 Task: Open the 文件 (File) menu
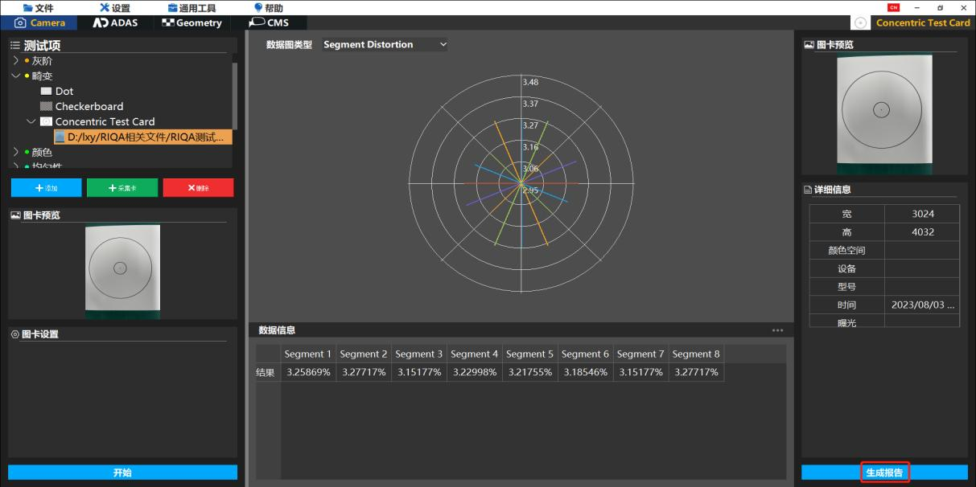click(x=39, y=8)
